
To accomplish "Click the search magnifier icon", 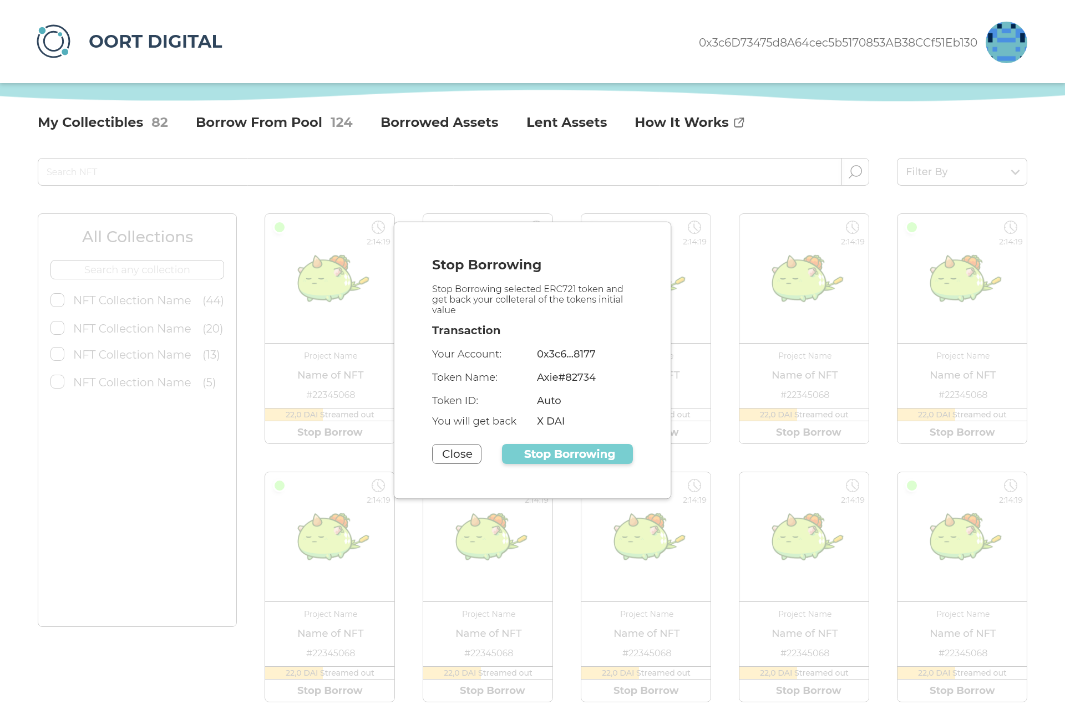I will [x=855, y=172].
